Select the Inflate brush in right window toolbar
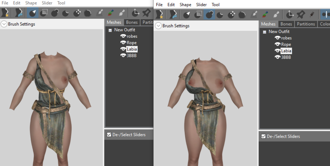Image resolution: width=330 pixels, height=166 pixels. coord(209,15)
